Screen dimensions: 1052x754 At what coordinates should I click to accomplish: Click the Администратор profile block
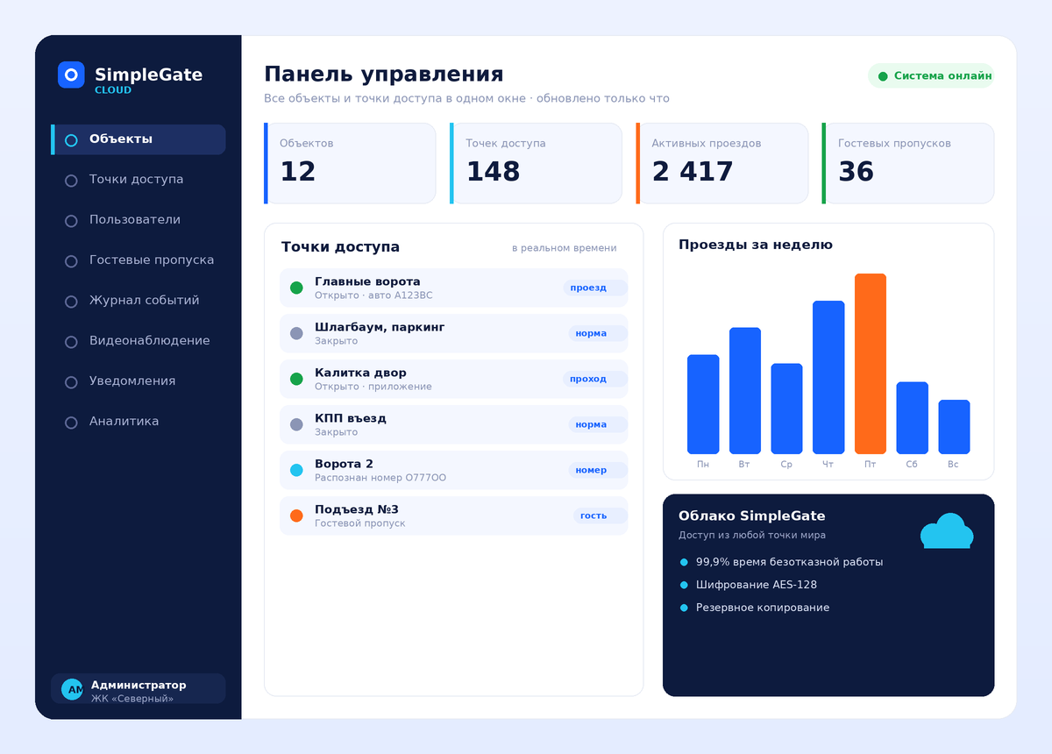(x=139, y=689)
